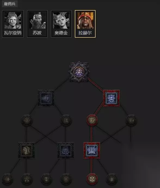Click the red-bordered shield skill square on right branch
The image size is (160, 188).
(111, 98)
